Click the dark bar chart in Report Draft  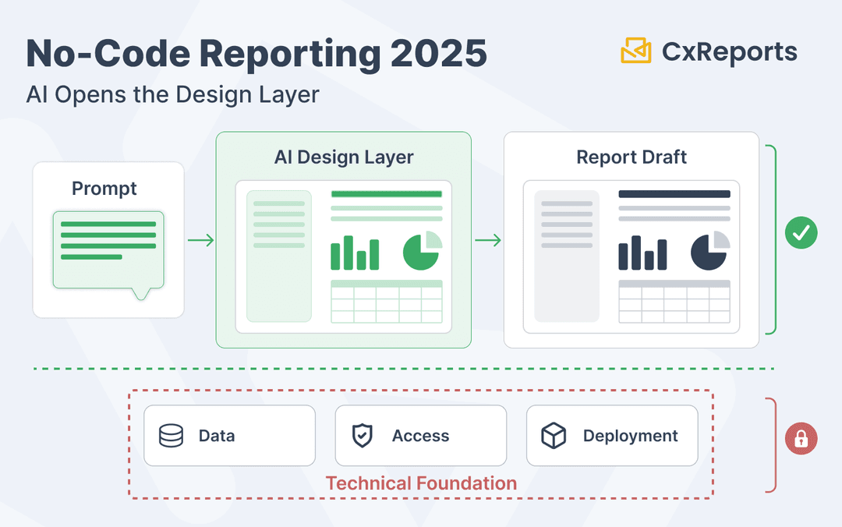coord(642,253)
